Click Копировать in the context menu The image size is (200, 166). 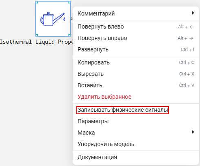click(136, 62)
